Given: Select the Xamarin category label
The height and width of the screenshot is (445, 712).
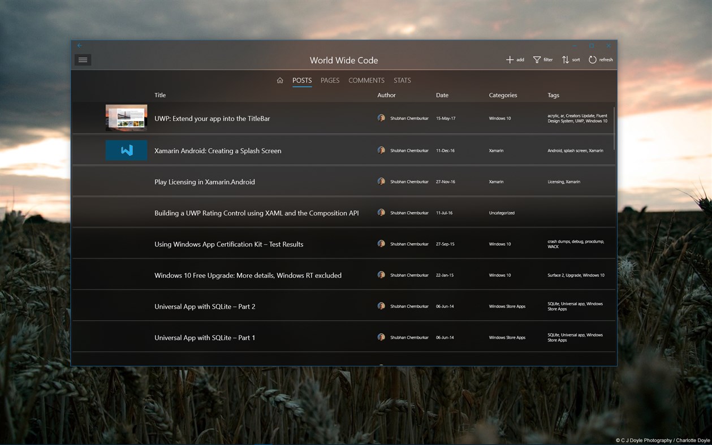Looking at the screenshot, I should [x=496, y=150].
